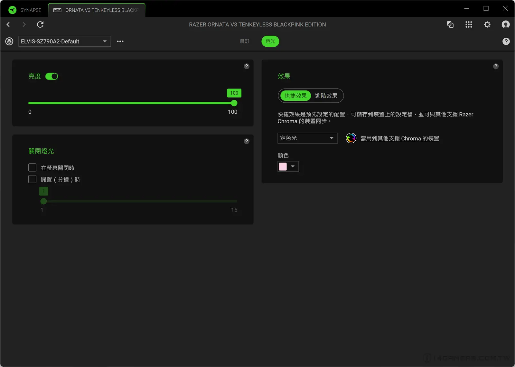Viewport: 515px width, 367px height.
Task: Open the user account profile icon
Action: (506, 24)
